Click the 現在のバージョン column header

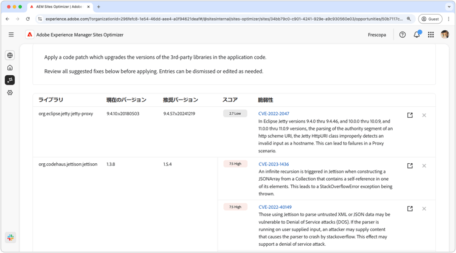tap(126, 100)
